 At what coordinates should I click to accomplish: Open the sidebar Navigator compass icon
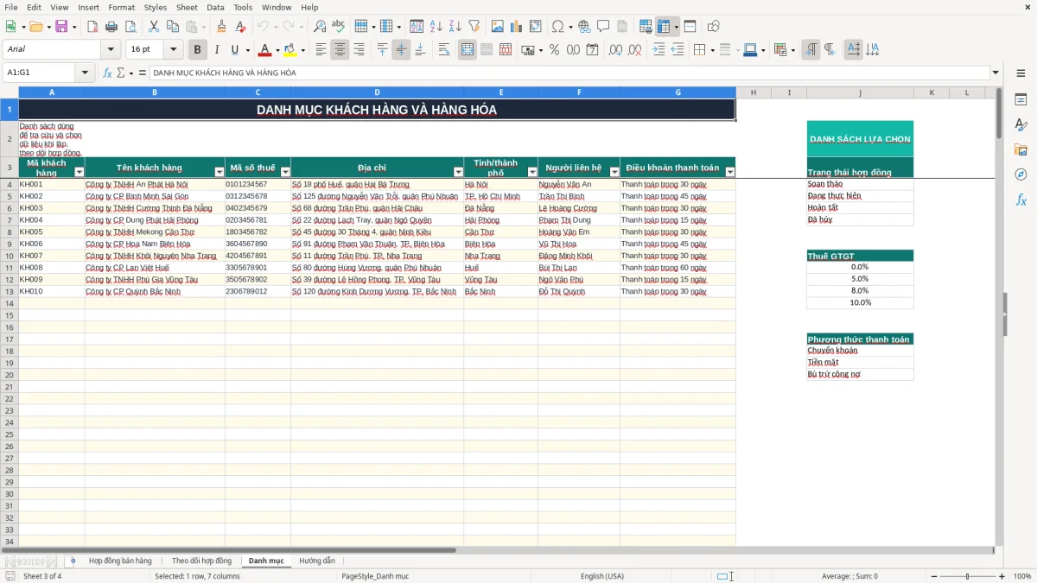coord(1021,174)
